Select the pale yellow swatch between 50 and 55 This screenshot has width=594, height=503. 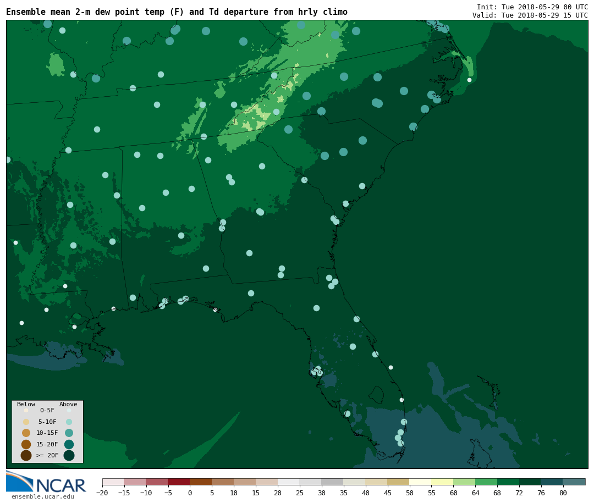[x=420, y=482]
